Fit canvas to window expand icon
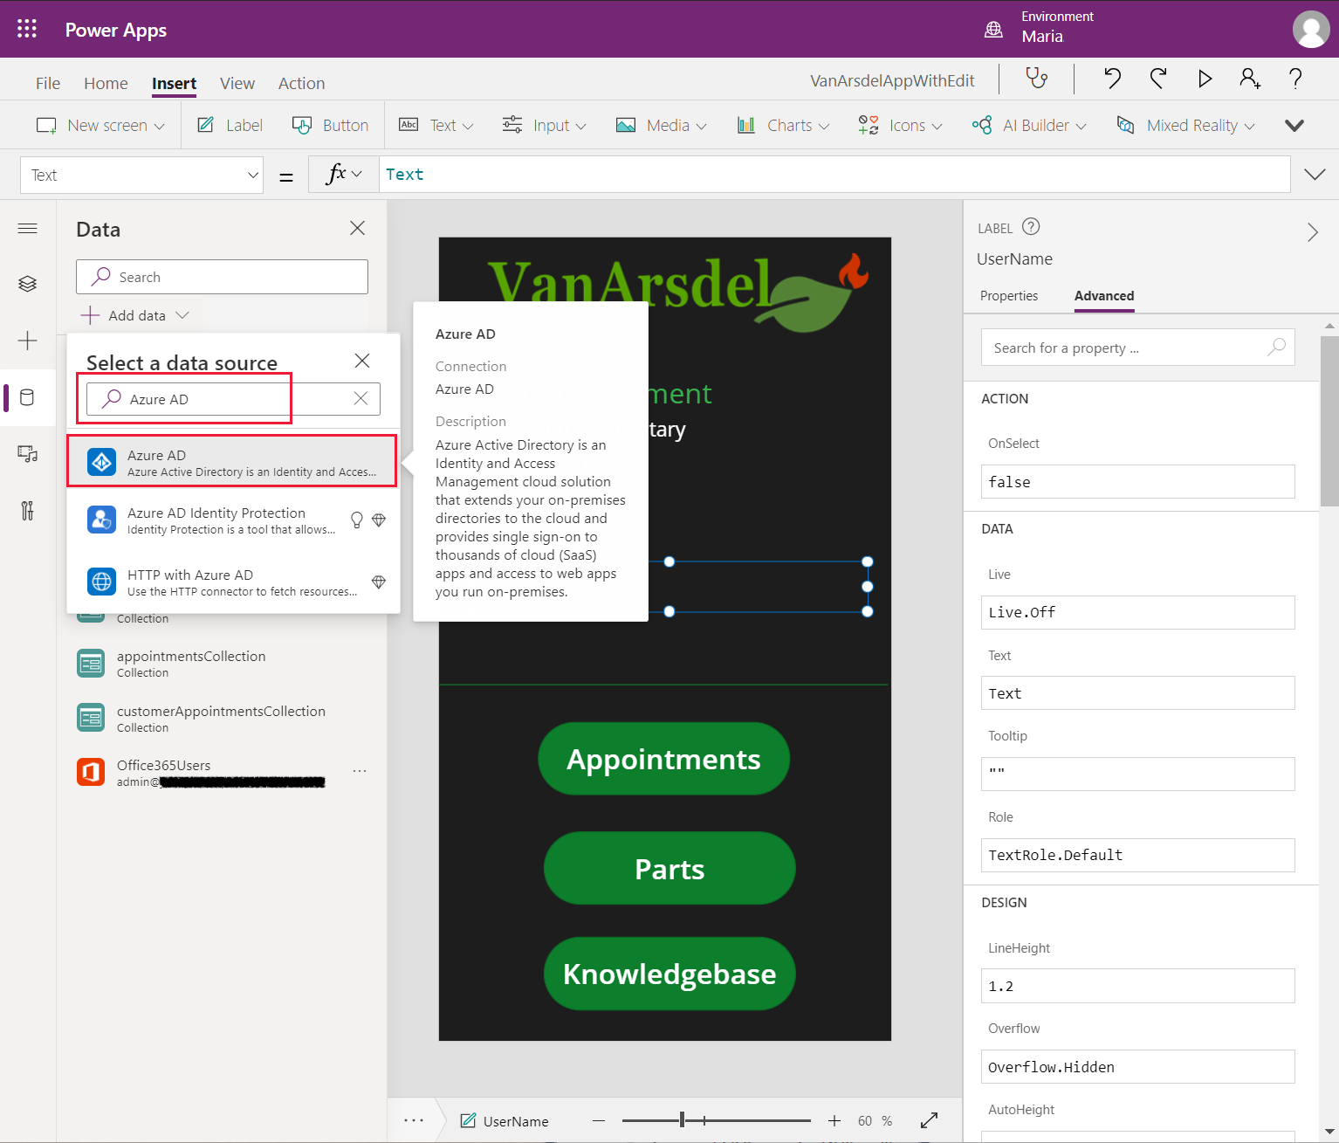This screenshot has width=1339, height=1143. (930, 1120)
